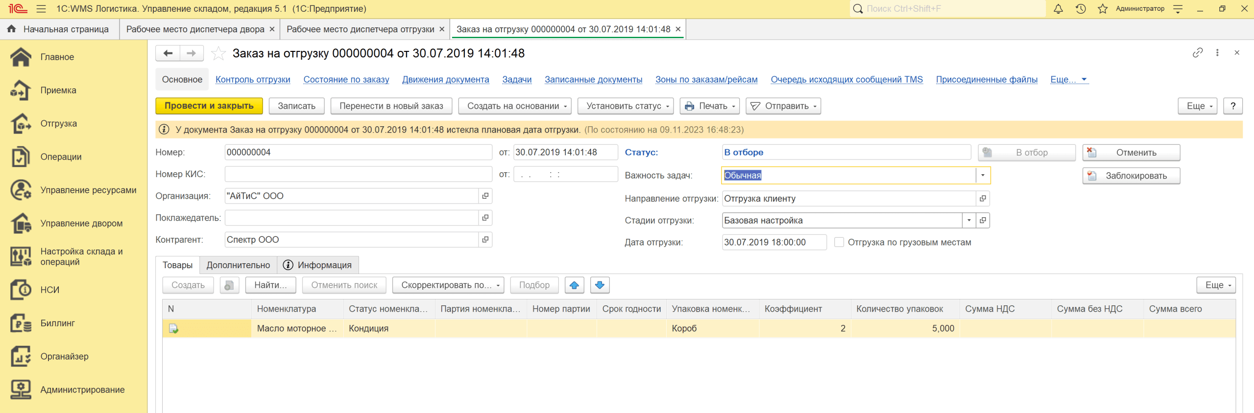Add document to favorites with star icon

[x=218, y=53]
